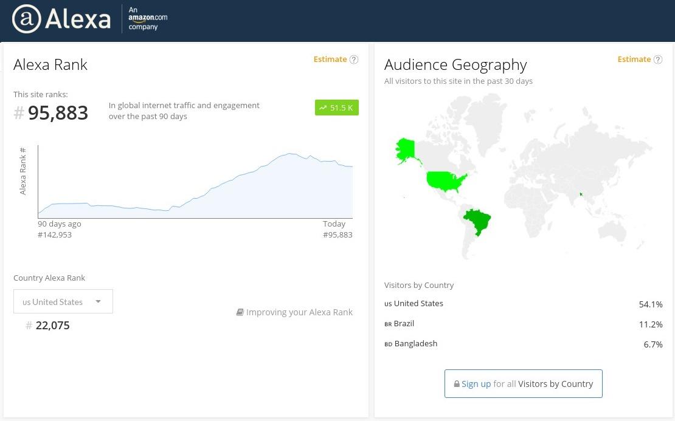Screen dimensions: 675x421
Task: Click the BD flag beside Bangladesh
Action: coord(388,344)
